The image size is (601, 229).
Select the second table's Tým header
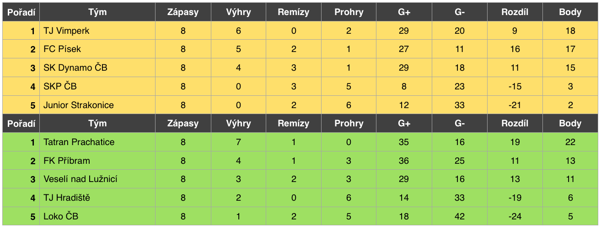(x=97, y=123)
